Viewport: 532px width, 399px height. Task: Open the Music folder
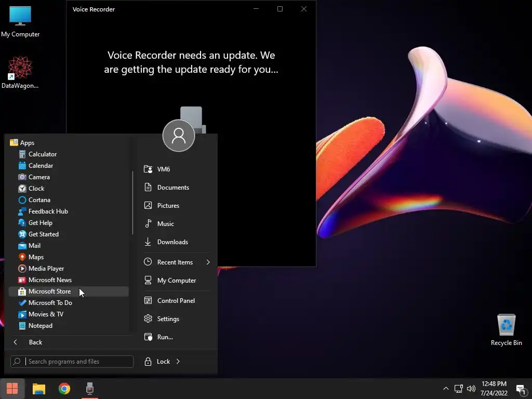[x=177, y=223]
